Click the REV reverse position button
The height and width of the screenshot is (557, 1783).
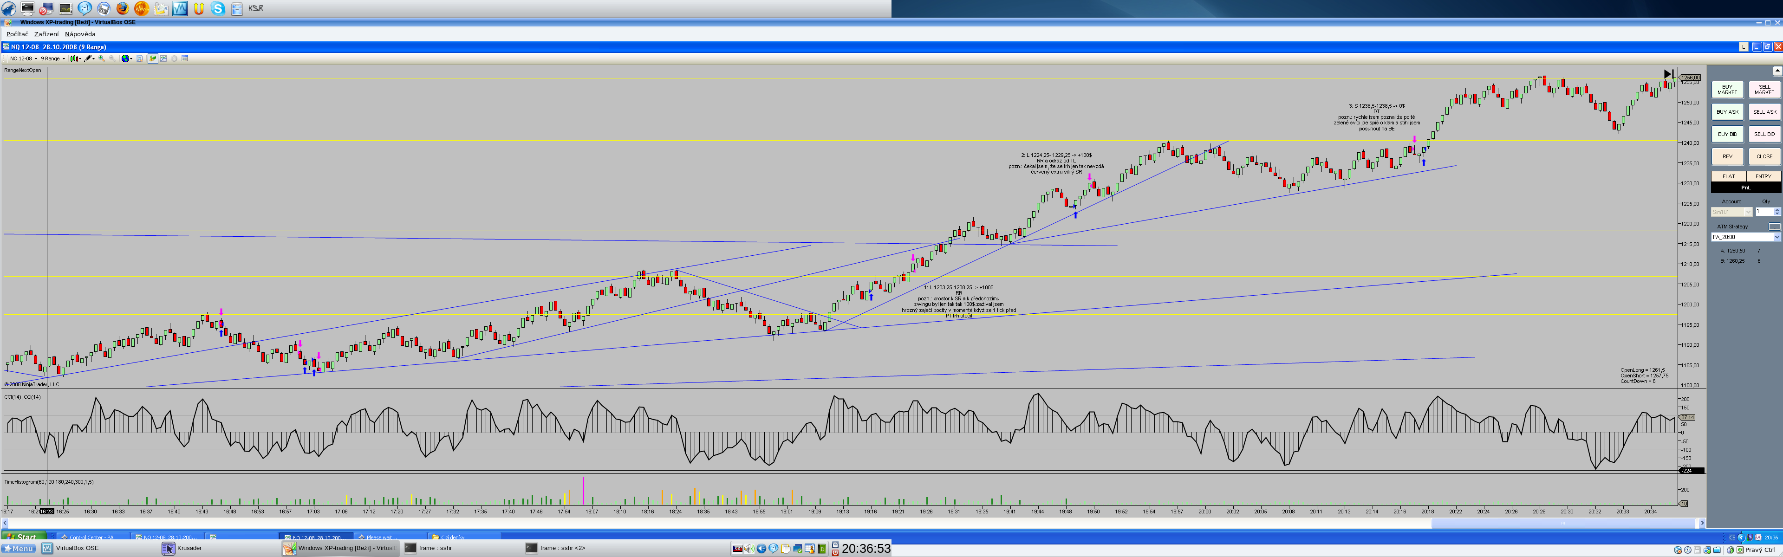pyautogui.click(x=1727, y=156)
